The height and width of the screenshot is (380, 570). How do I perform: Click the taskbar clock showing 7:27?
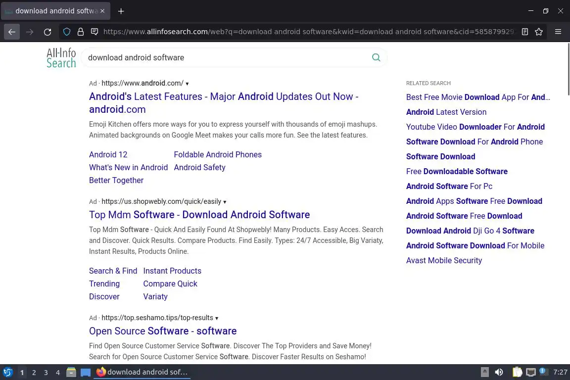tap(560, 373)
